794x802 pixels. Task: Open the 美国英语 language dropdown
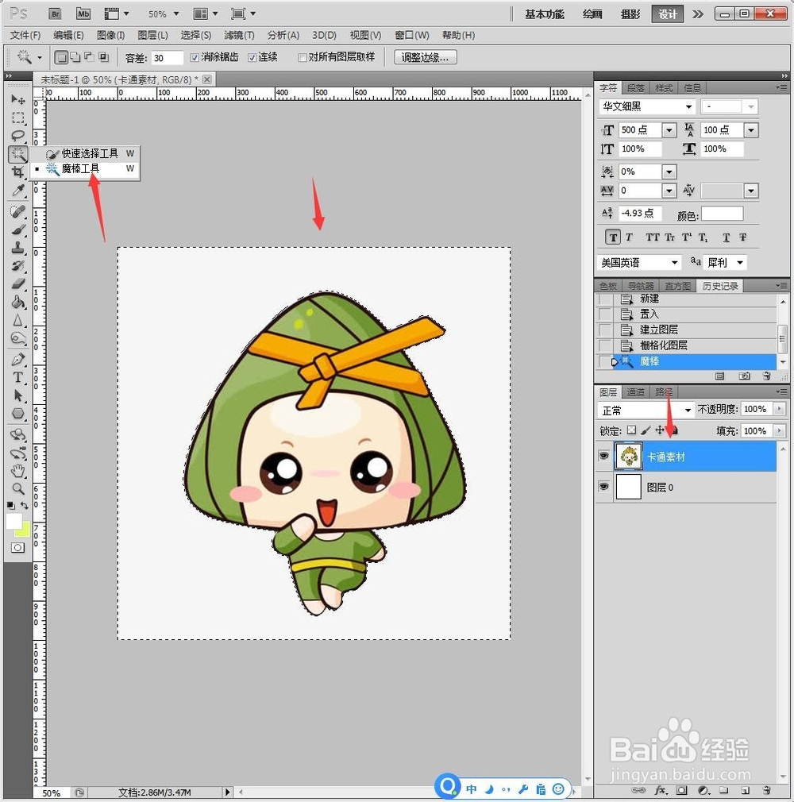(675, 262)
